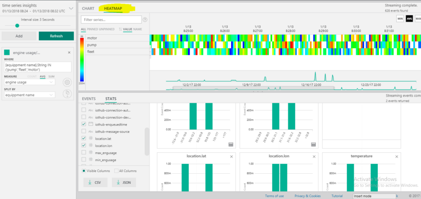Download events as CSV
The image size is (421, 199).
(95, 182)
